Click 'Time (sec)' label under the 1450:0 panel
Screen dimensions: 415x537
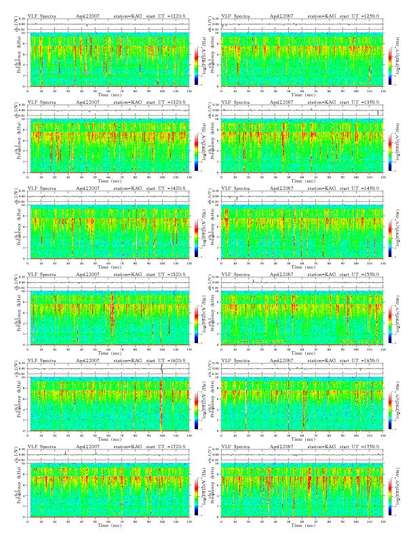click(302, 266)
